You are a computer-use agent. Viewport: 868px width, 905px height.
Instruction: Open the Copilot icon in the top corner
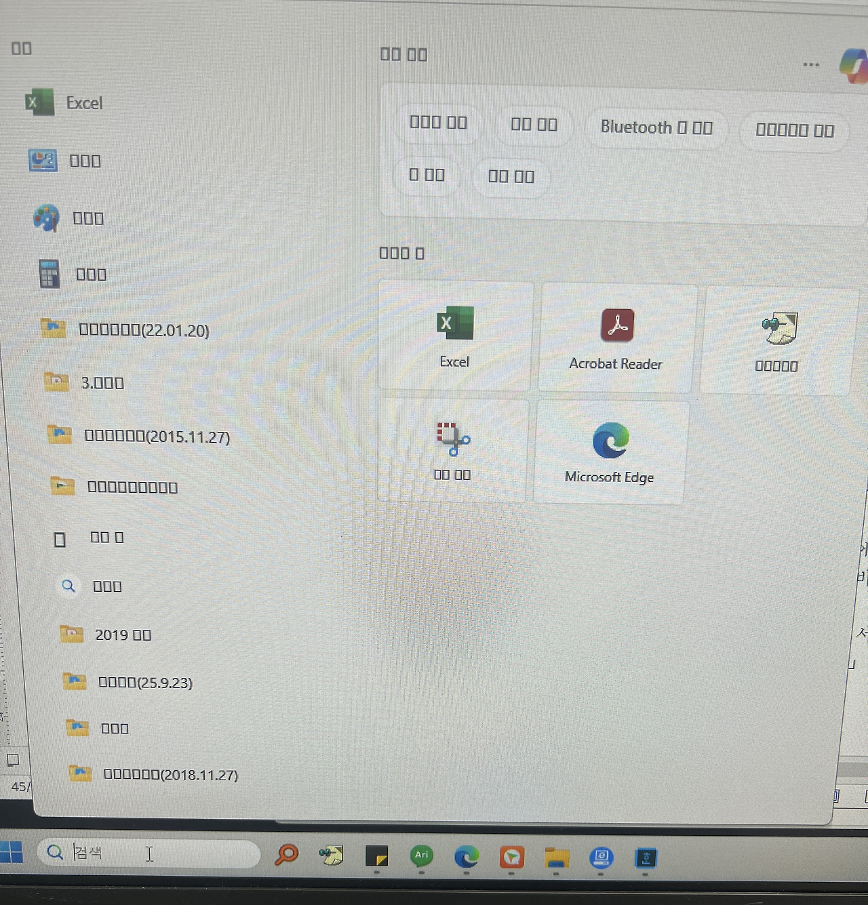click(x=854, y=65)
